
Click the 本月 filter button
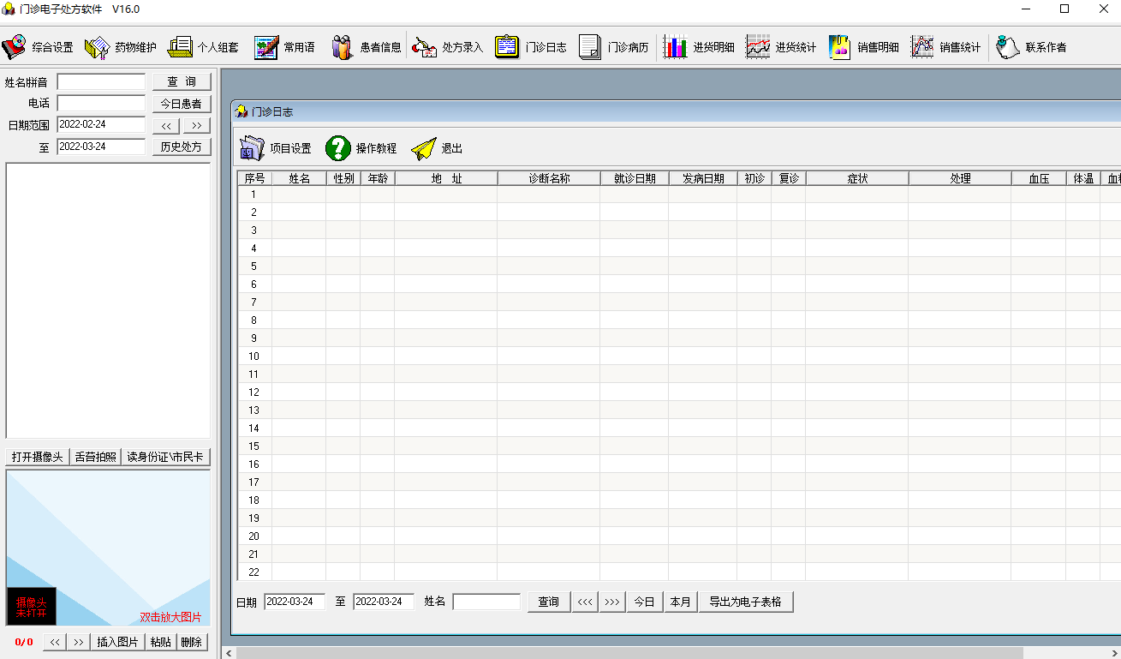[681, 602]
